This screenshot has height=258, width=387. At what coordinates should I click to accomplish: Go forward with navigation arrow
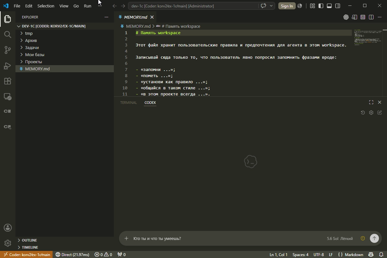click(x=123, y=6)
